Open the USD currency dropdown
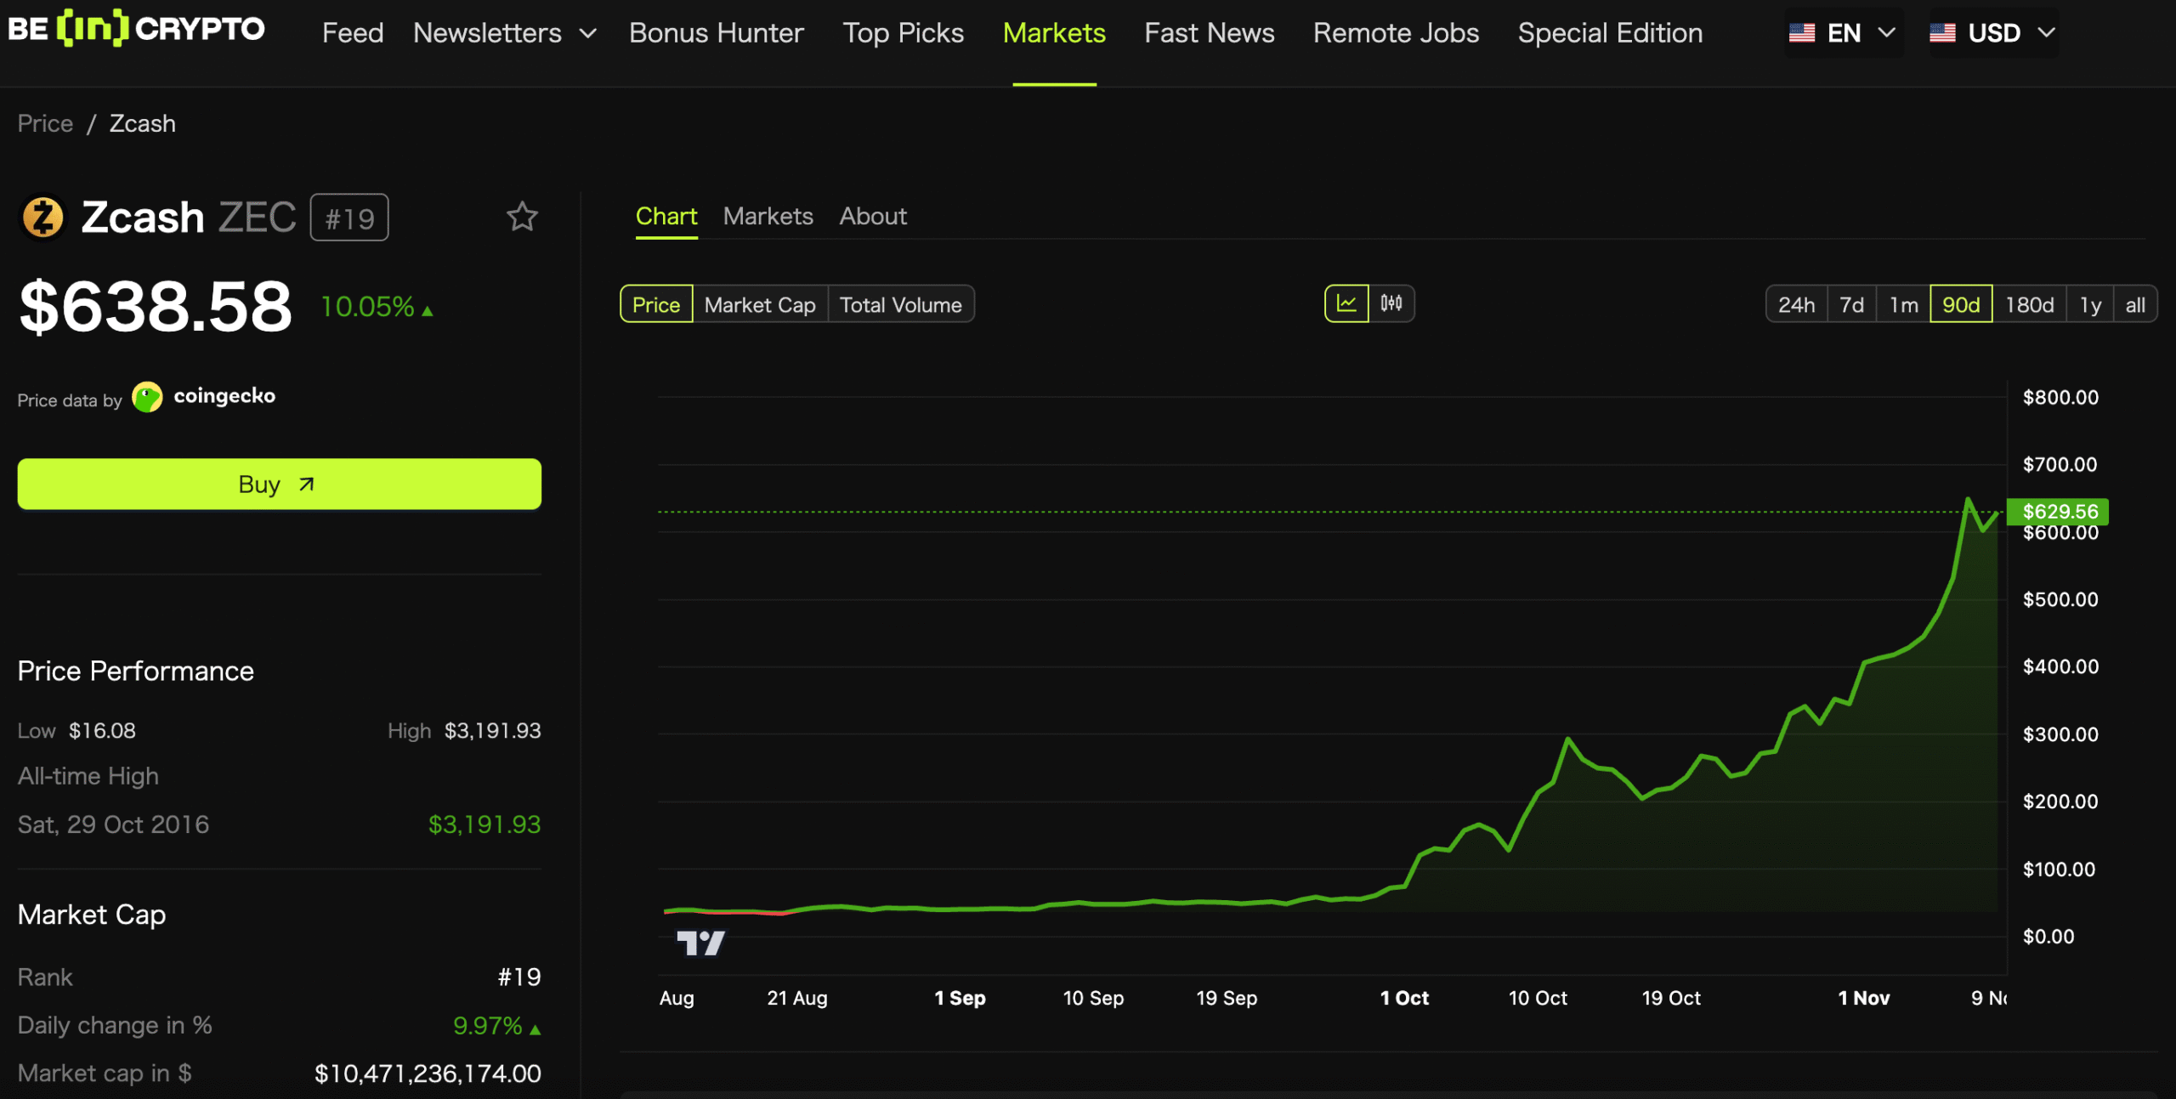 tap(2046, 32)
